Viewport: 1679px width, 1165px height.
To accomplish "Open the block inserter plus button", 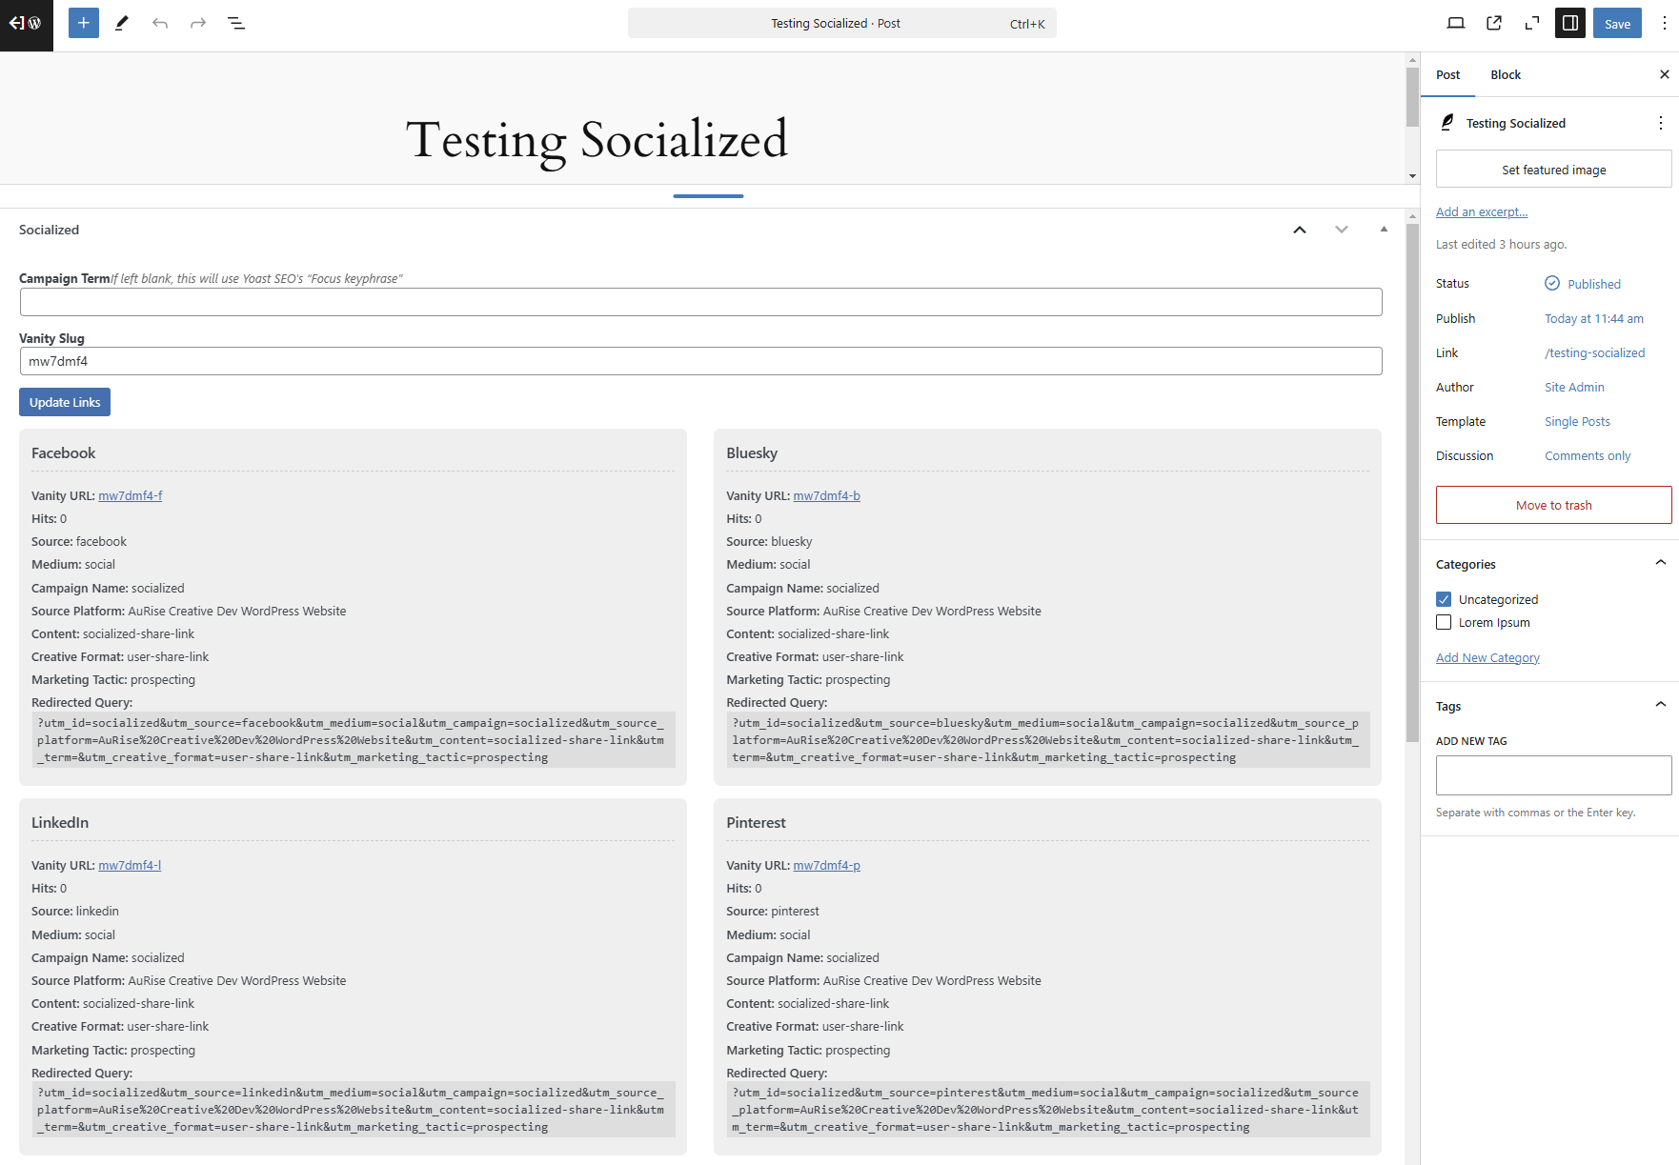I will click(x=84, y=23).
